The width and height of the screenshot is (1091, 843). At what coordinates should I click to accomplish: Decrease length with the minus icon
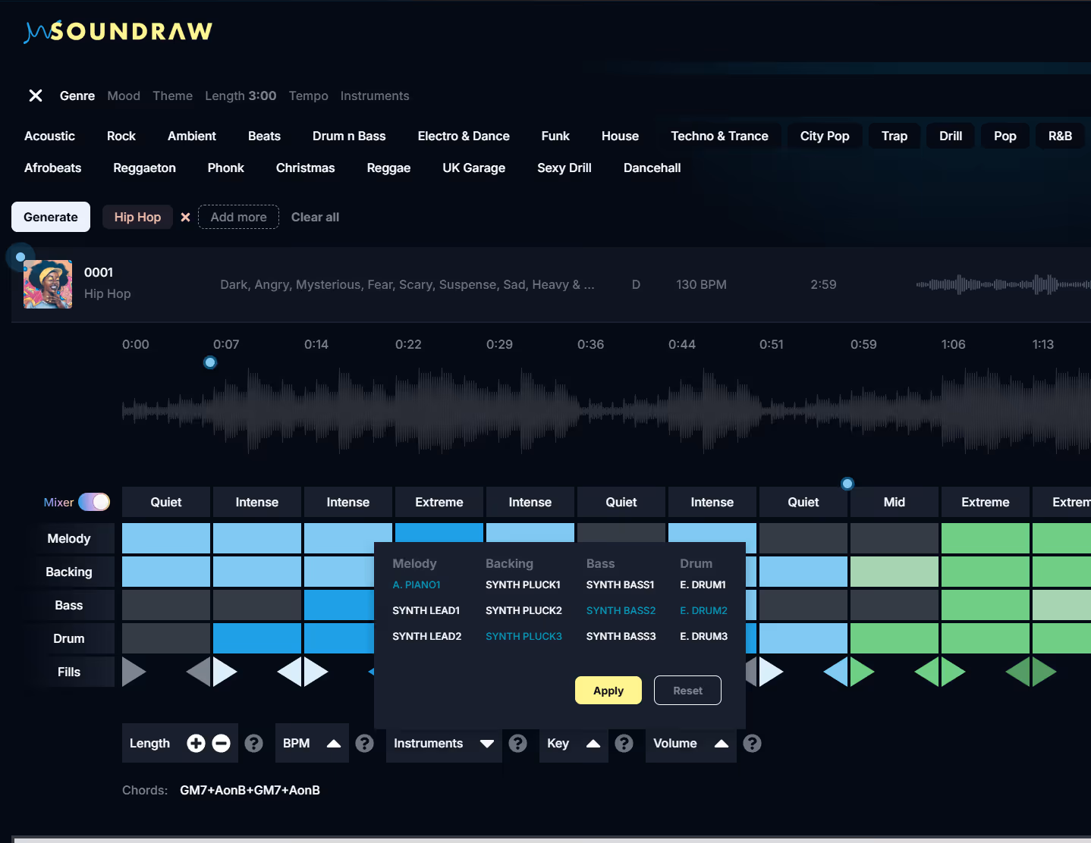221,744
